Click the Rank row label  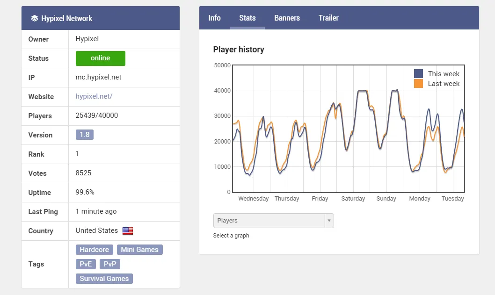pos(36,154)
